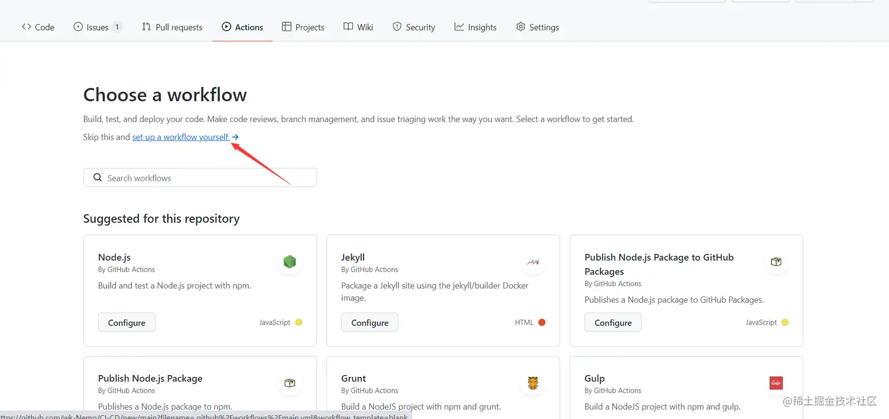The image size is (889, 419).
Task: Open repository Settings tab
Action: tap(537, 27)
